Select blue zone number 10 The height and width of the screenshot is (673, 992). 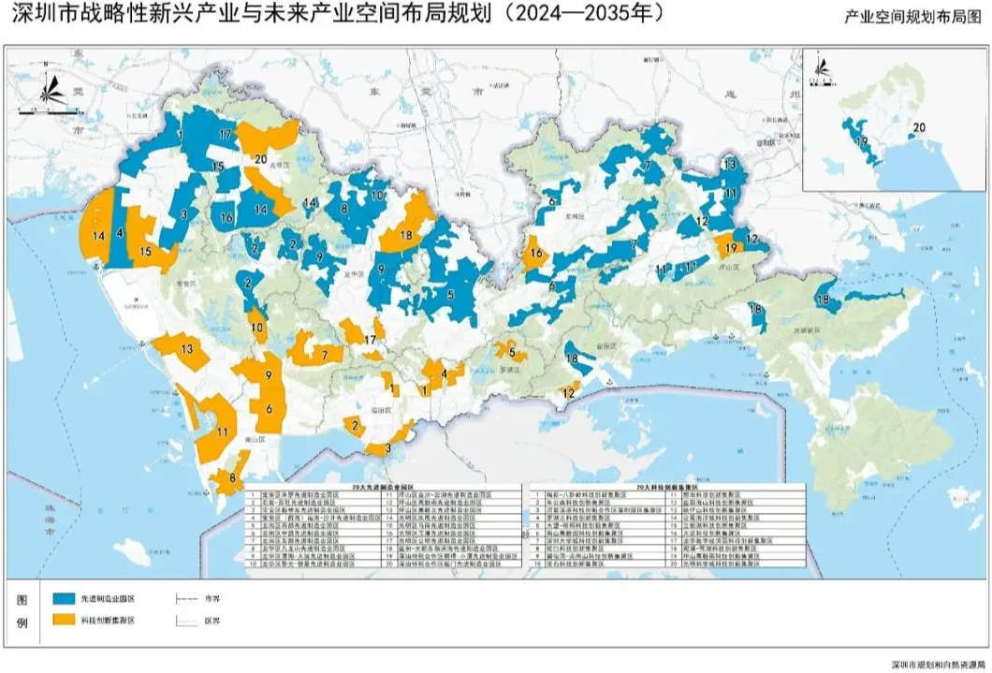point(377,196)
